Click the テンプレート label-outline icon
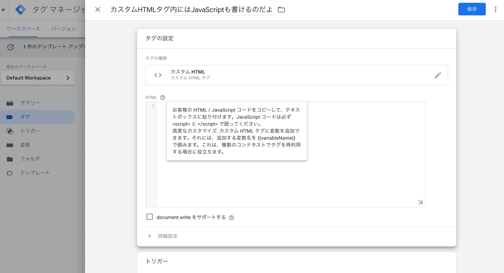 10,173
